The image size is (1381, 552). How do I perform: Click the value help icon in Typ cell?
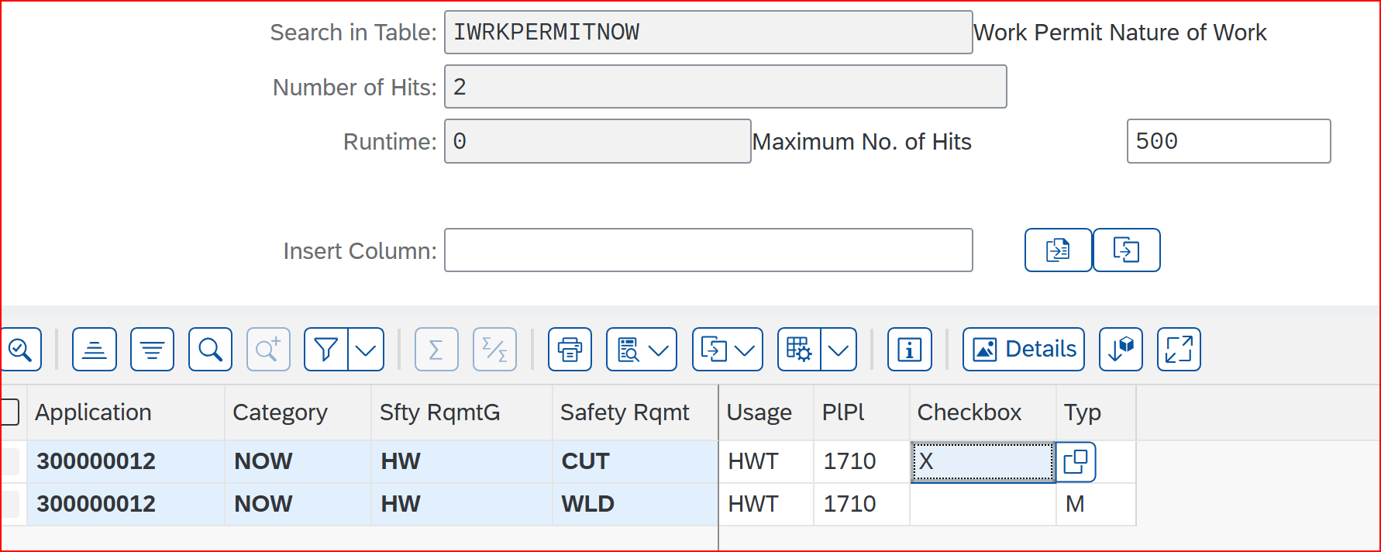click(1076, 462)
